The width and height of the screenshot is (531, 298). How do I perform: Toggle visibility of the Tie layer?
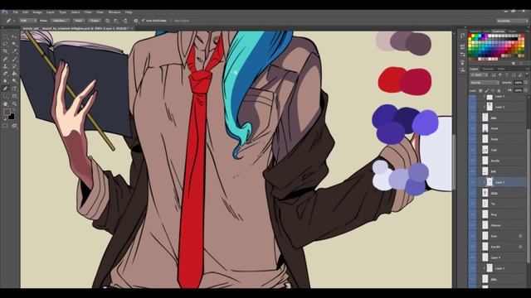click(x=472, y=204)
